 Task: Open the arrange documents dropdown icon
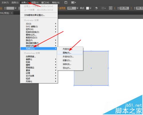pos(74,3)
